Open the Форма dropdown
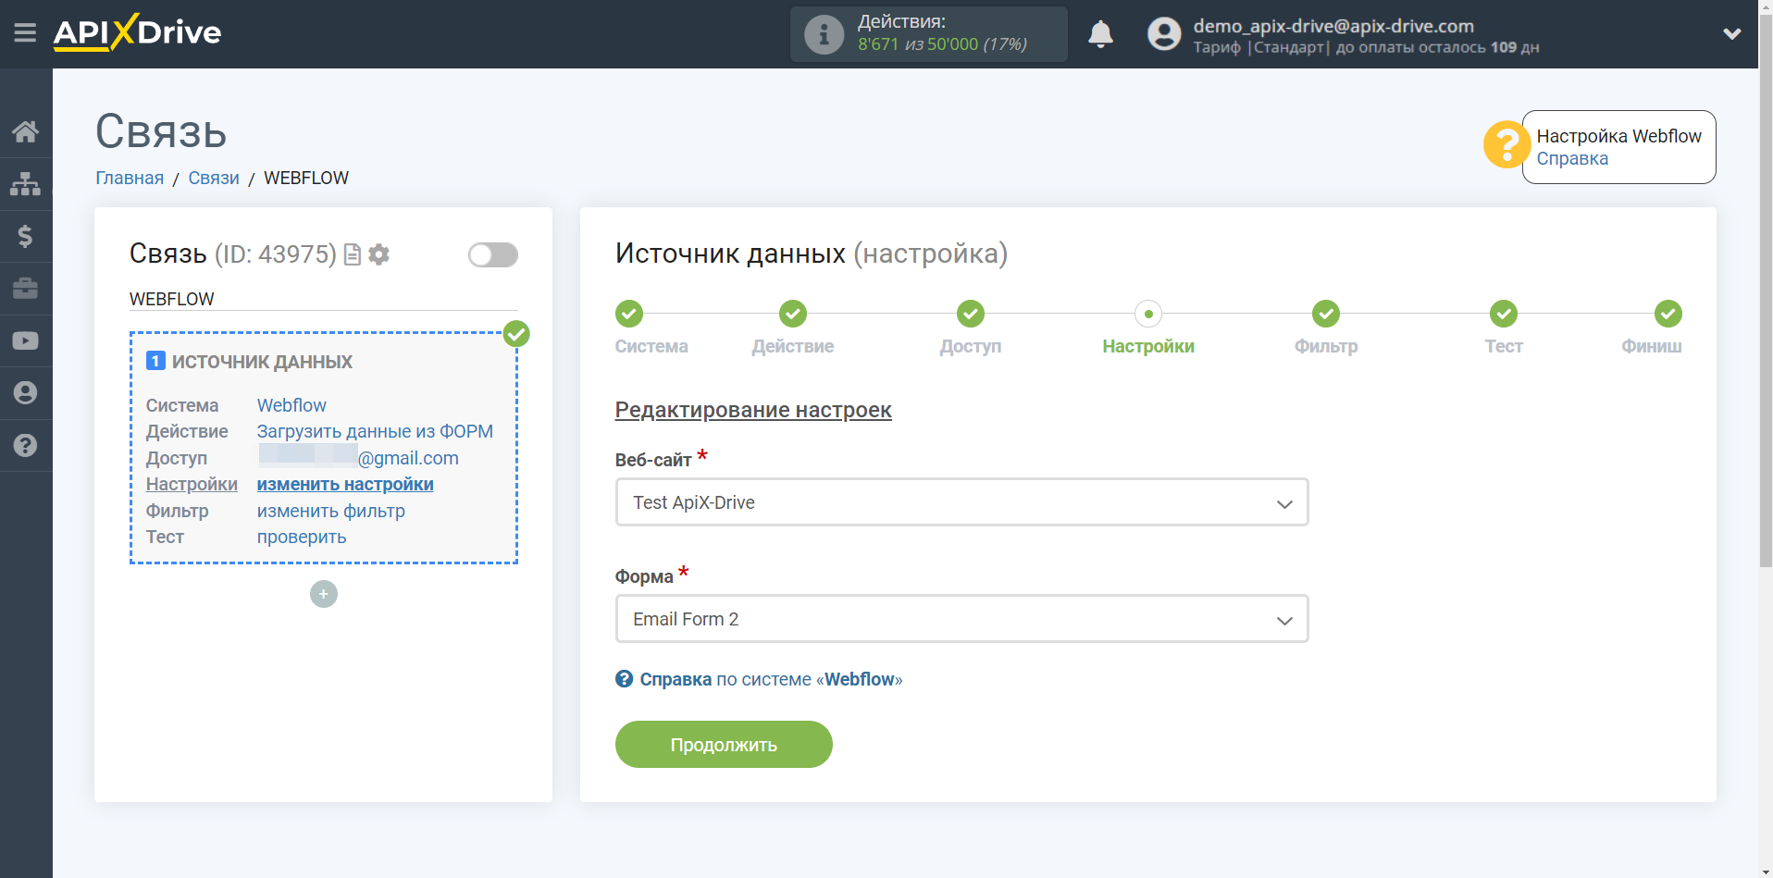1773x878 pixels. coord(961,619)
